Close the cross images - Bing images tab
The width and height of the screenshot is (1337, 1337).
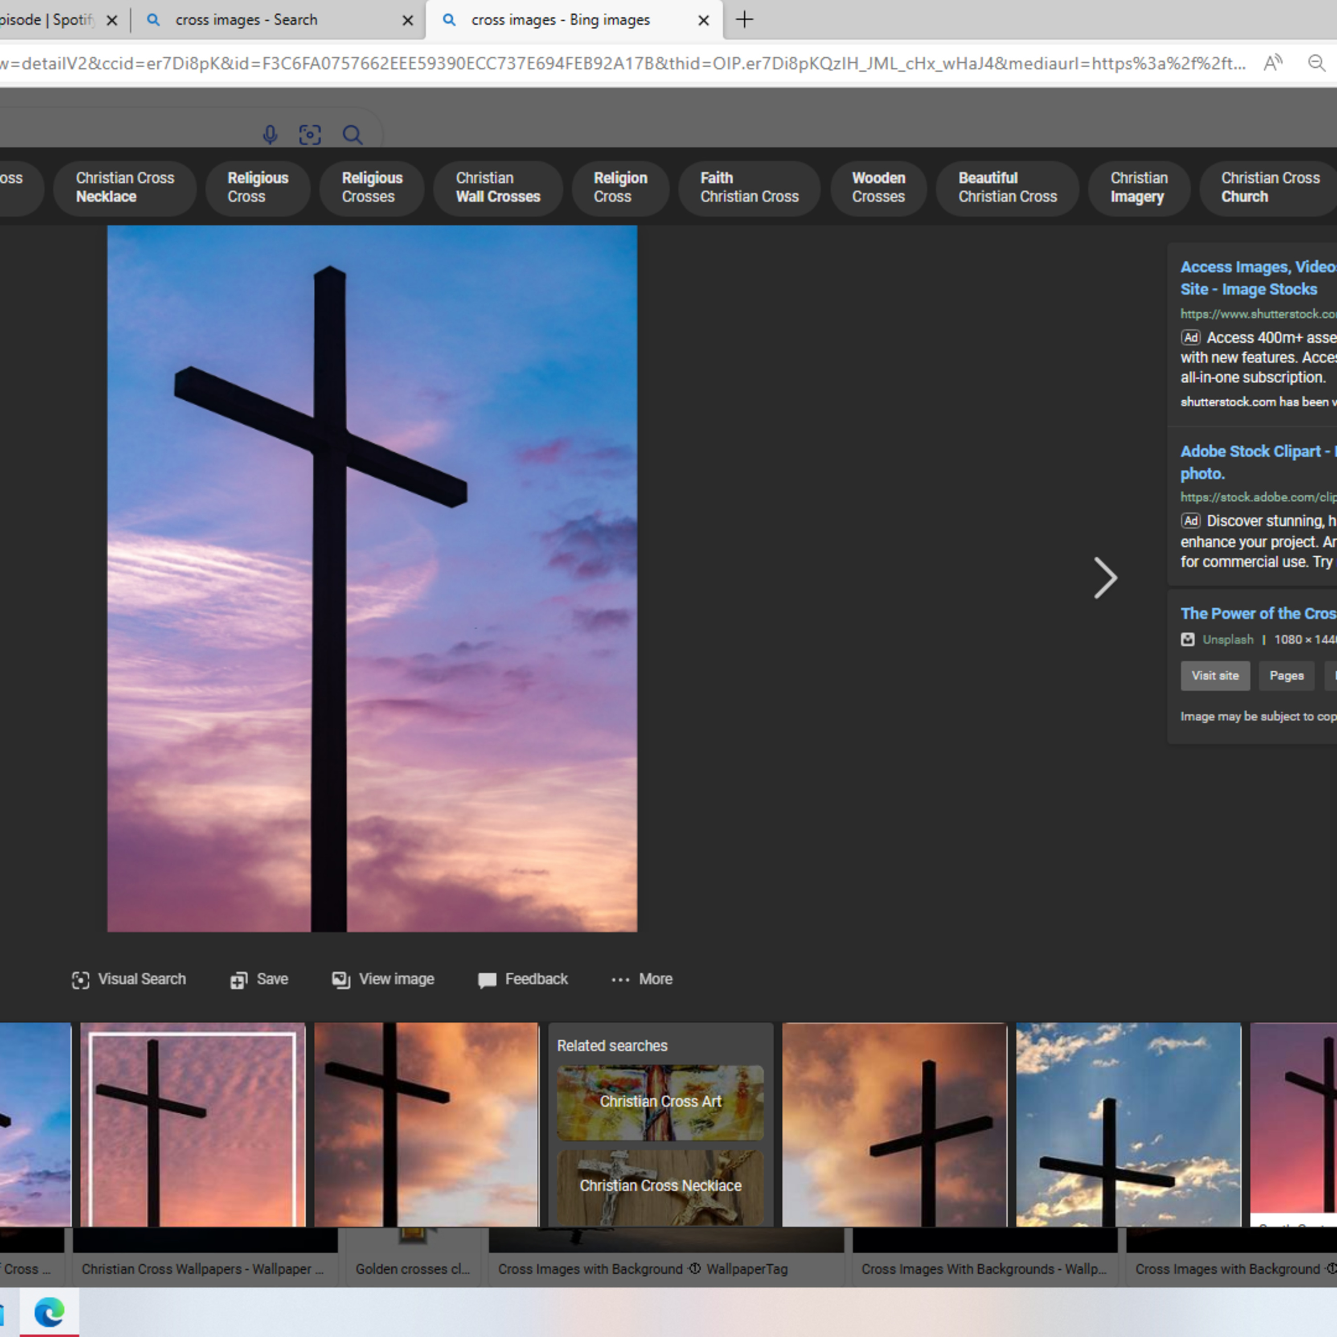(703, 20)
